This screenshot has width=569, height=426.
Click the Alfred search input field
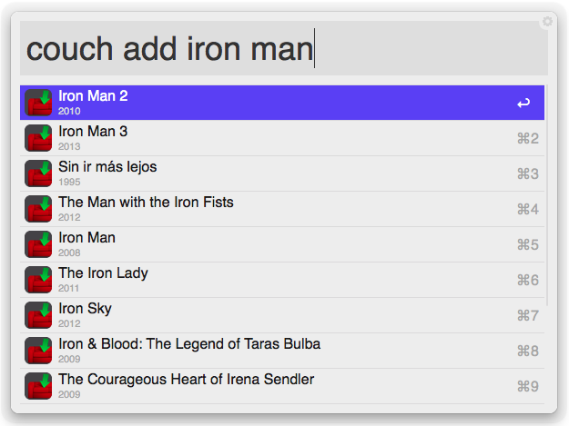tap(282, 48)
